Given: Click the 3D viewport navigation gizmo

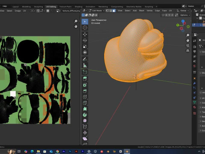Looking at the screenshot, I should (x=183, y=26).
